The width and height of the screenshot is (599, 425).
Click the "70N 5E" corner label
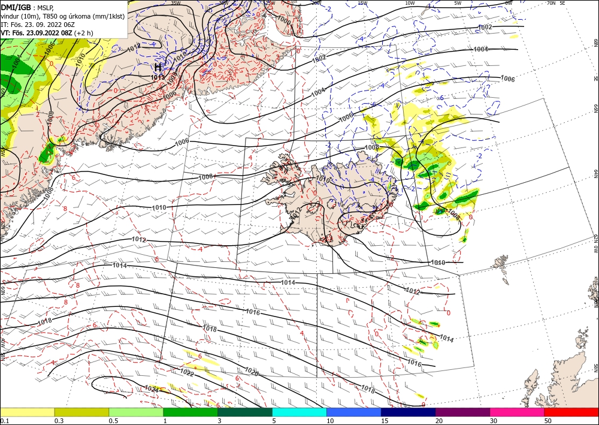point(556,2)
